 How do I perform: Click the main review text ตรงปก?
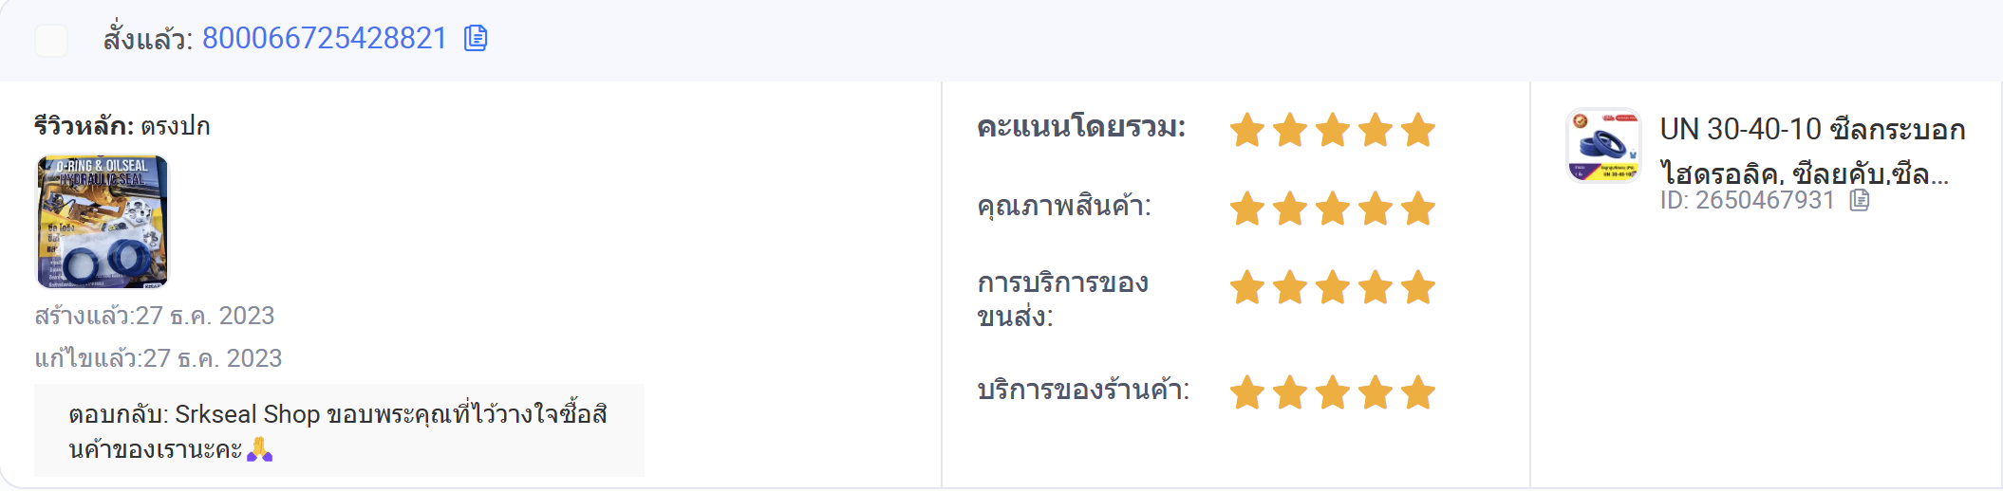[x=176, y=126]
